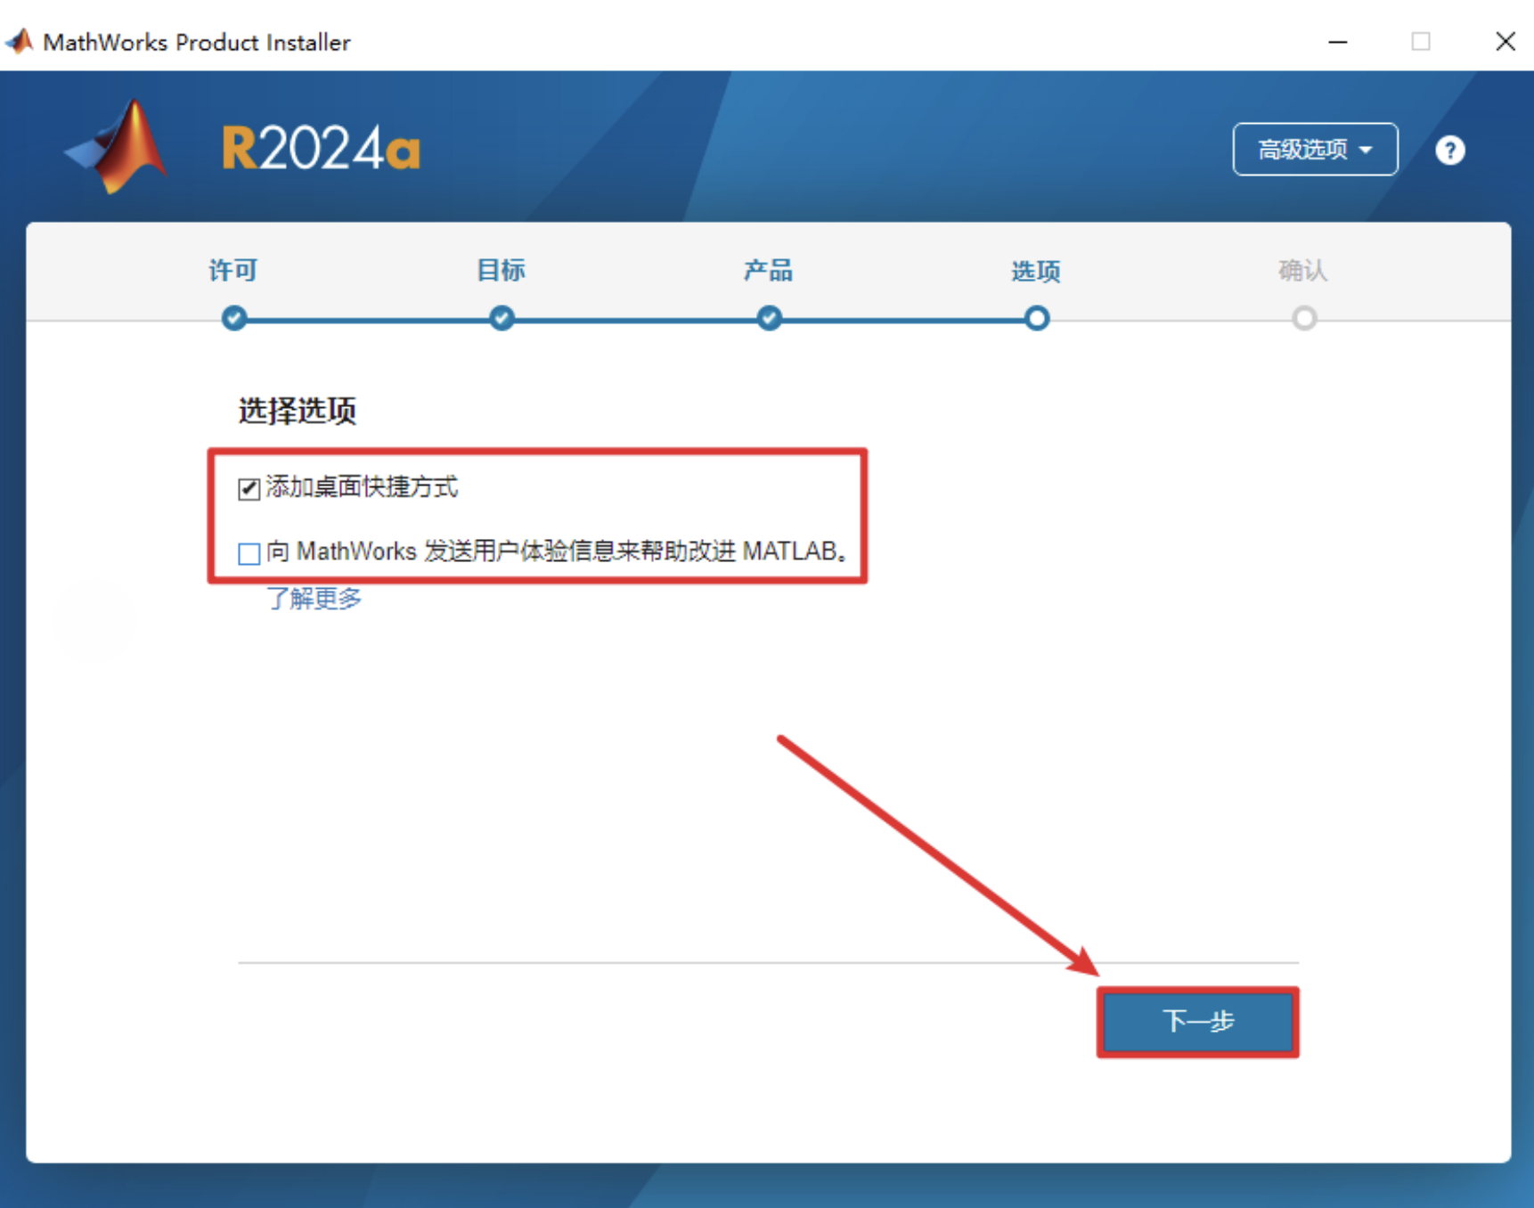This screenshot has width=1534, height=1208.
Task: Open the 了解更多 link
Action: (314, 599)
